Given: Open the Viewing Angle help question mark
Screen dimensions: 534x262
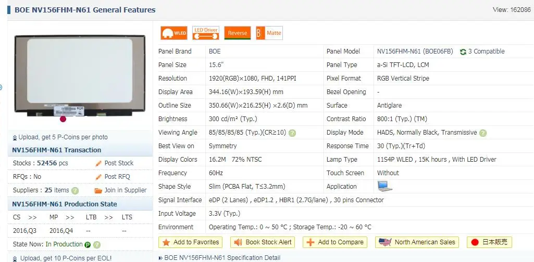Looking at the screenshot, I should 292,133.
